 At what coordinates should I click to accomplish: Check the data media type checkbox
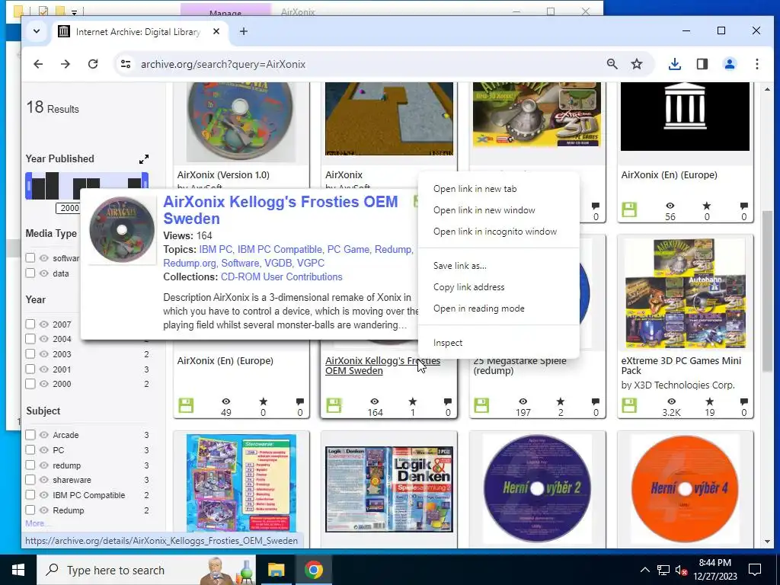point(30,273)
